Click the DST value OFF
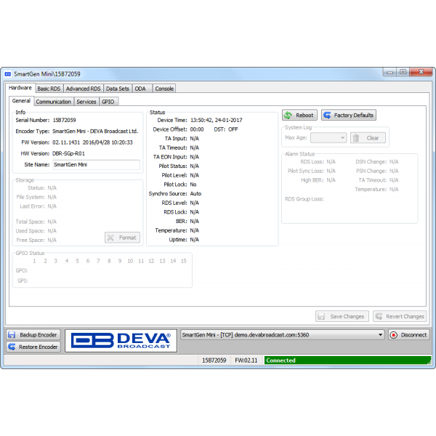Image resolution: width=436 pixels, height=436 pixels. click(233, 129)
